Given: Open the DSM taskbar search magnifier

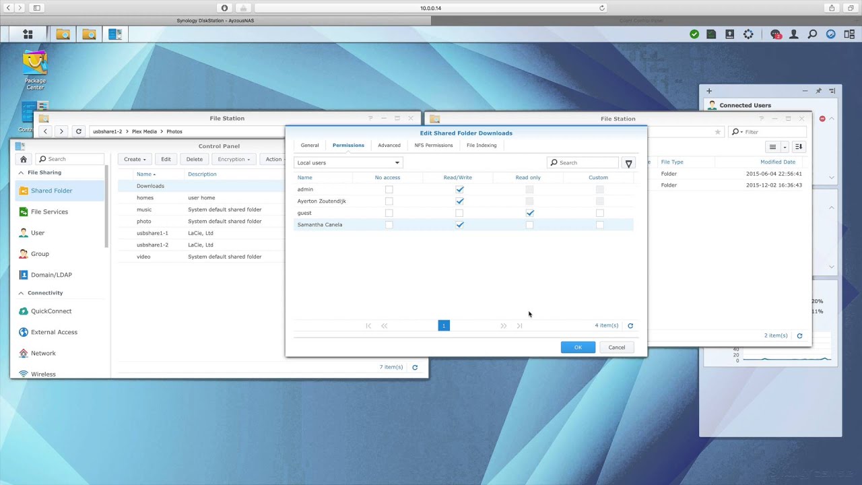Looking at the screenshot, I should click(812, 34).
